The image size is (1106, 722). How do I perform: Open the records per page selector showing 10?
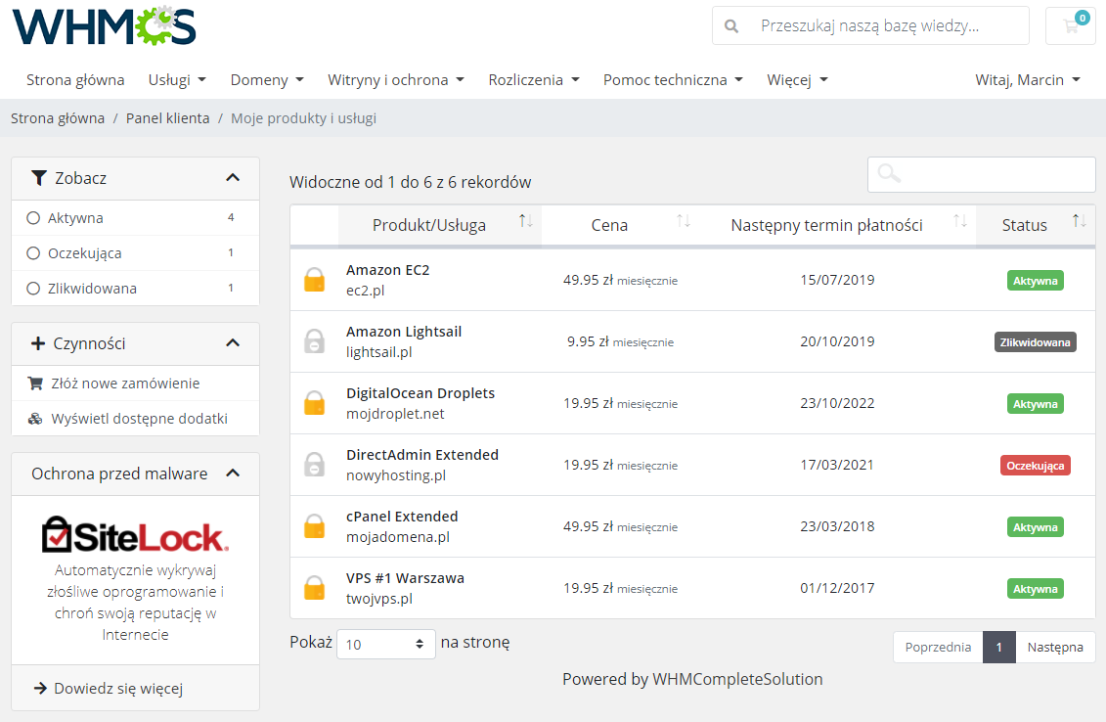point(385,644)
